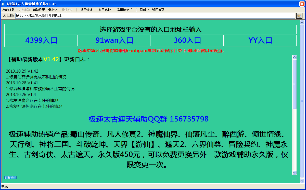Open 常用地址一 from the menu bar
The height and width of the screenshot is (190, 306).
88,10
